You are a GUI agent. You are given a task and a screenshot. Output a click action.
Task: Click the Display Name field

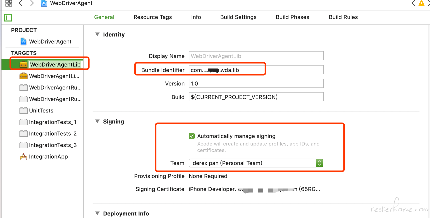click(x=256, y=56)
